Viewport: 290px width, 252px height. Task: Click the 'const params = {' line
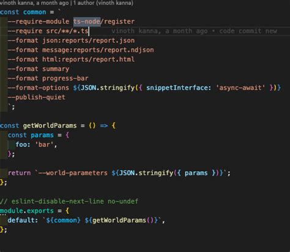point(39,135)
